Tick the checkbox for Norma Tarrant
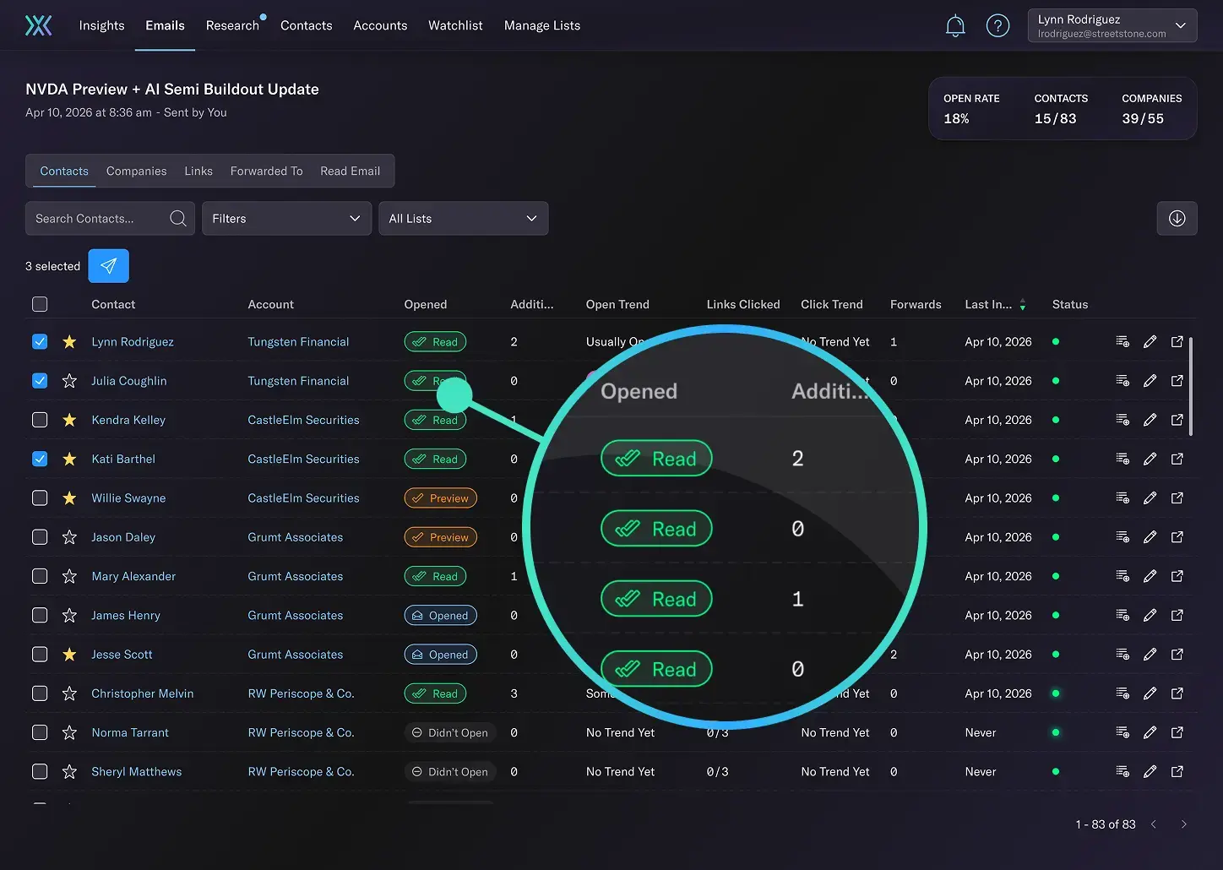The height and width of the screenshot is (870, 1223). [x=40, y=732]
